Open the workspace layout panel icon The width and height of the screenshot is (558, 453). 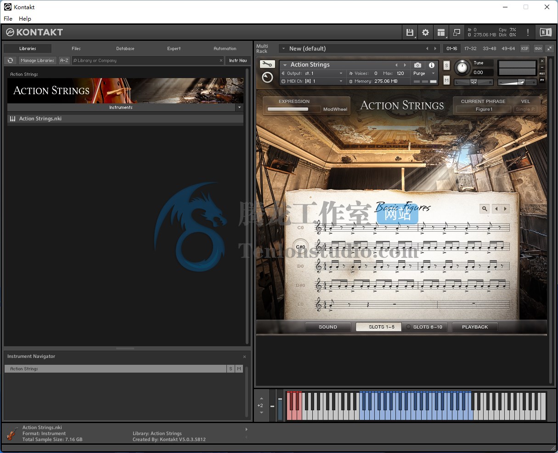coord(441,32)
